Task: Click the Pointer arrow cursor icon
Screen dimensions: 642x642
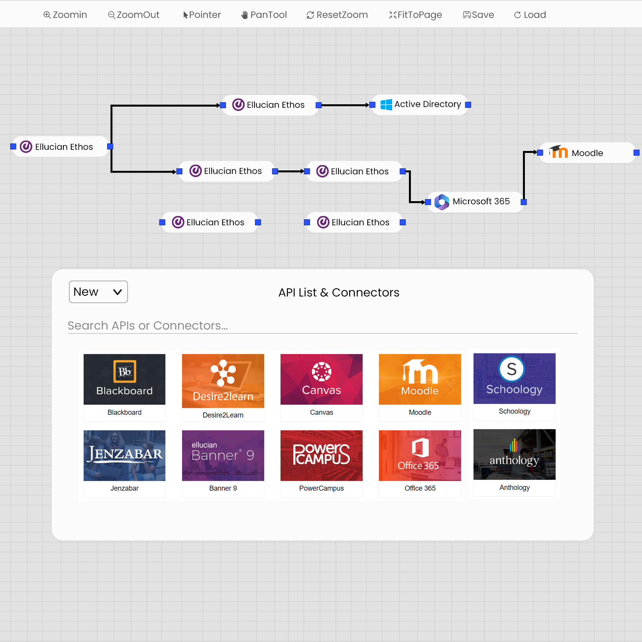Action: pos(186,15)
